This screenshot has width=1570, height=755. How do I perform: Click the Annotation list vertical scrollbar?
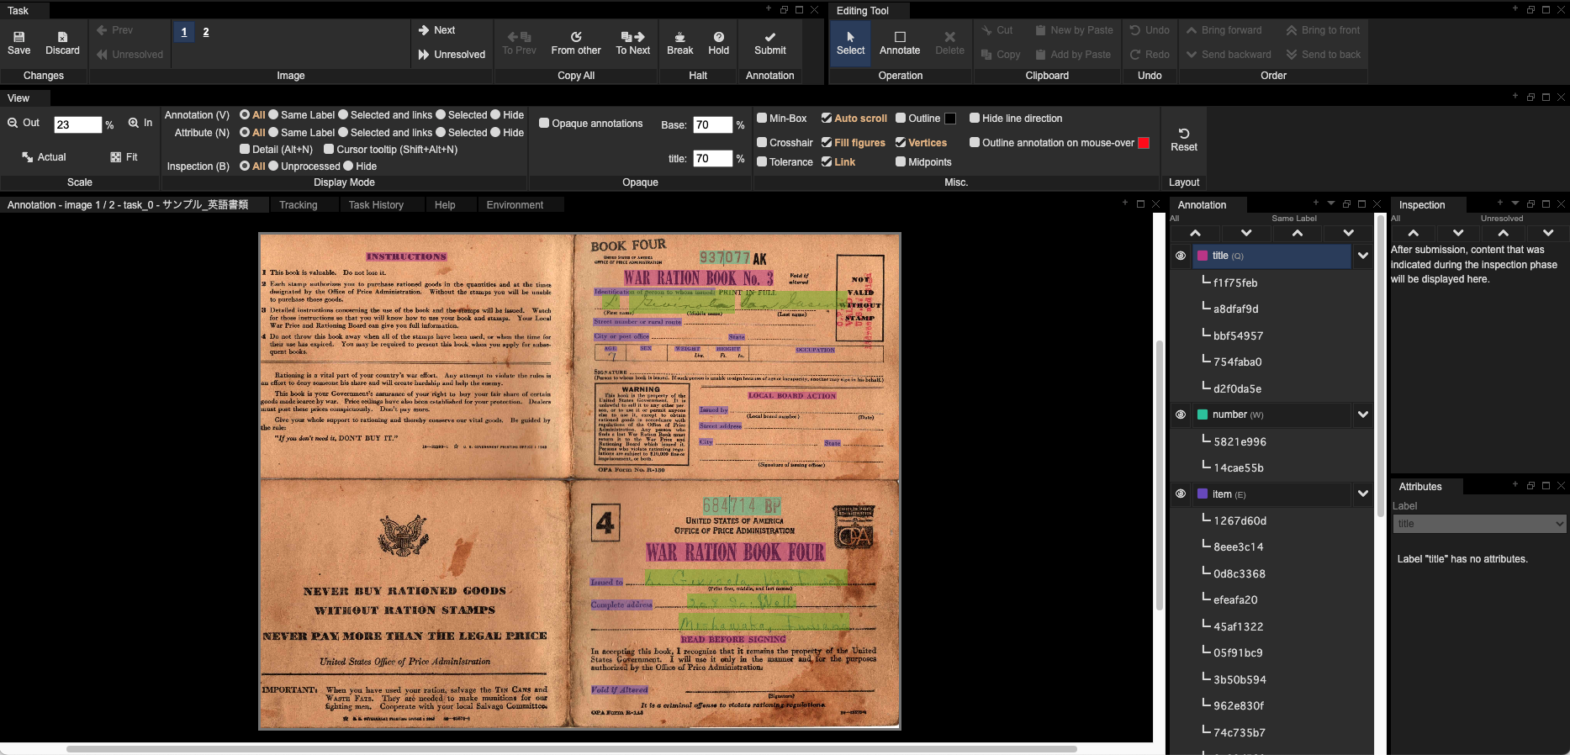pyautogui.click(x=1380, y=366)
